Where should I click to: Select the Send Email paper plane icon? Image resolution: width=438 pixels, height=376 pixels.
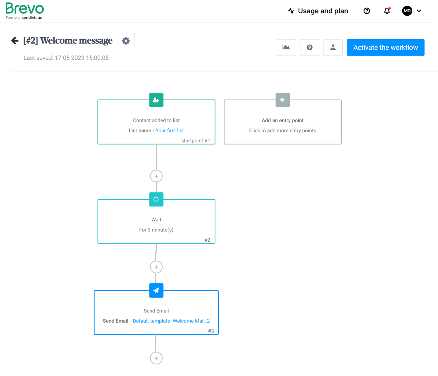coord(156,290)
